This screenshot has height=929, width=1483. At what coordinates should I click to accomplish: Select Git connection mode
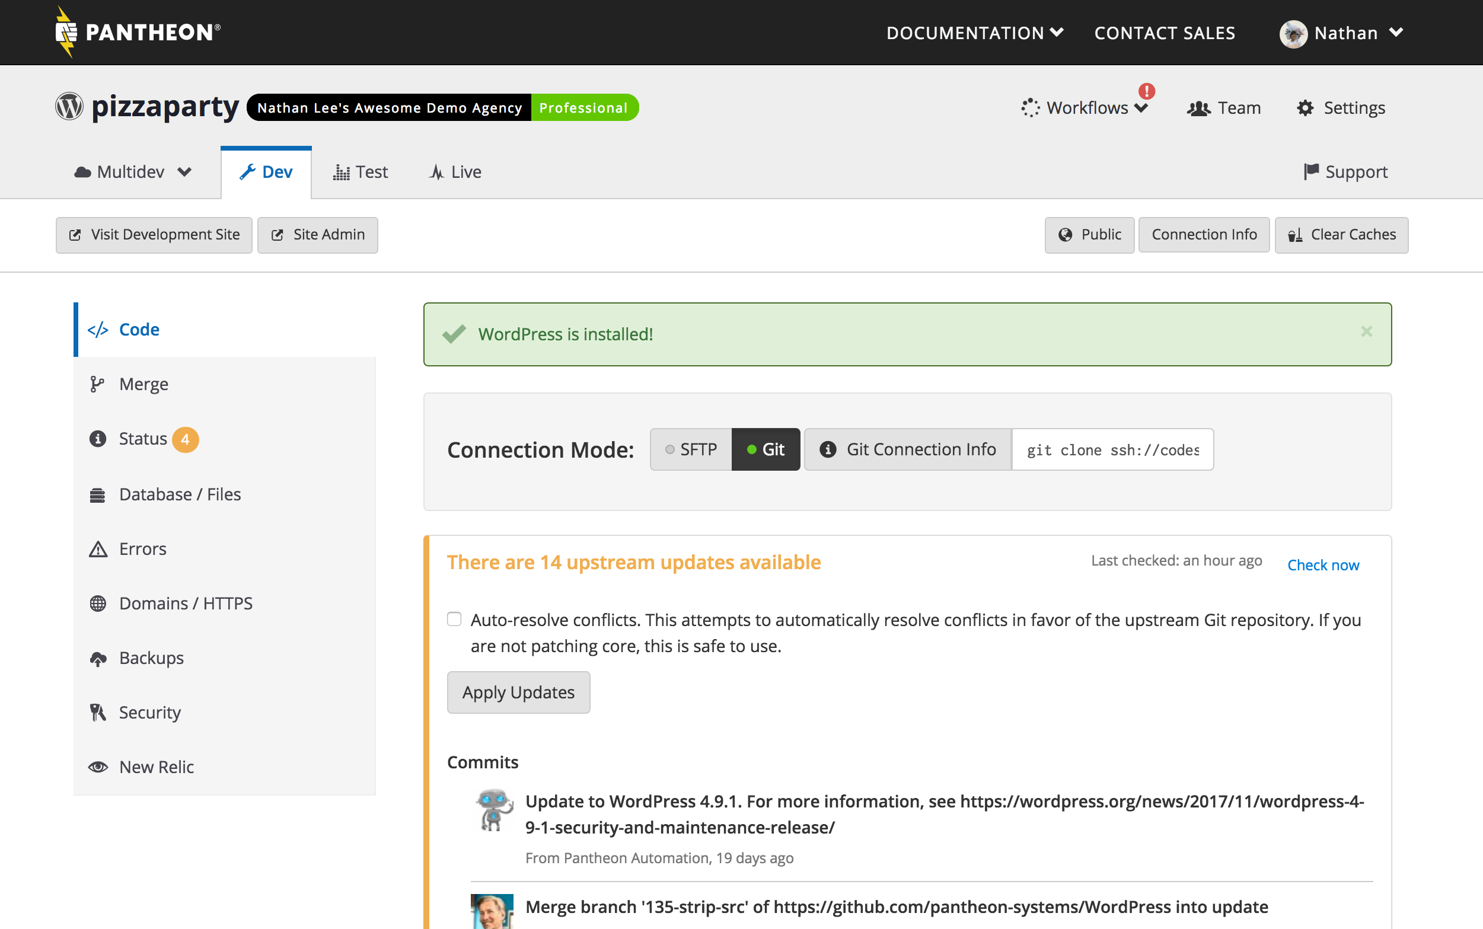click(x=766, y=449)
